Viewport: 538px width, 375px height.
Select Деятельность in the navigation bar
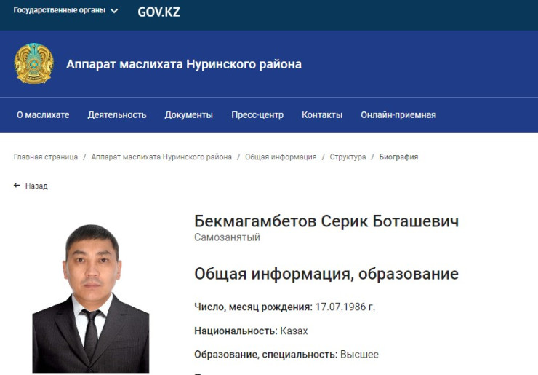point(117,114)
